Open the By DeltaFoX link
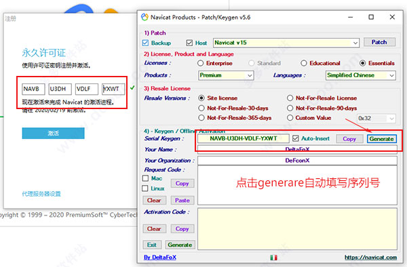 click(160, 258)
